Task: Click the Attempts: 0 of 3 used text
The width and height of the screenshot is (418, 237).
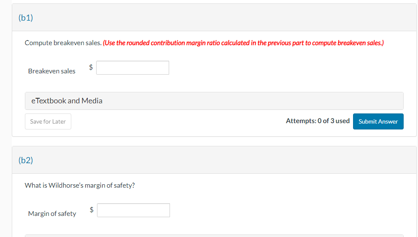Action: click(x=317, y=121)
